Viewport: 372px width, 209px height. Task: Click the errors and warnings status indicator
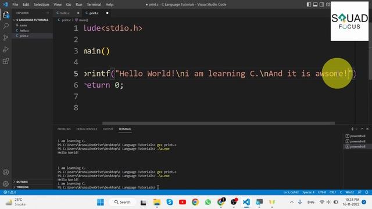[x=9, y=192]
